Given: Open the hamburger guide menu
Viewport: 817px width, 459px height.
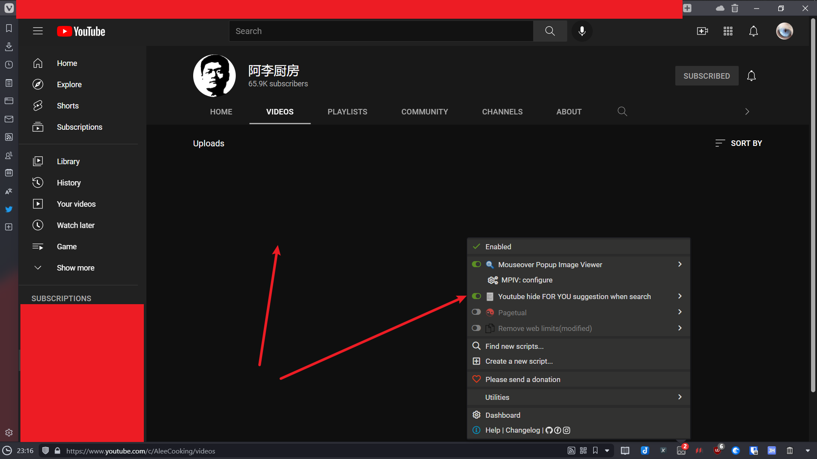Looking at the screenshot, I should [x=38, y=31].
